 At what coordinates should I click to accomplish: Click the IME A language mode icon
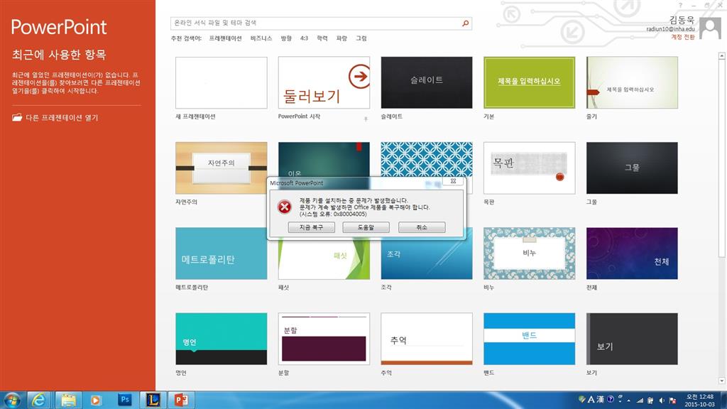pos(591,399)
